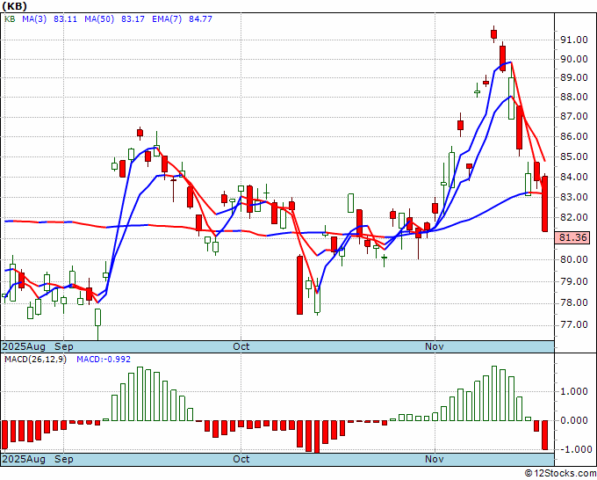Click the 77.00 price axis label

point(573,324)
